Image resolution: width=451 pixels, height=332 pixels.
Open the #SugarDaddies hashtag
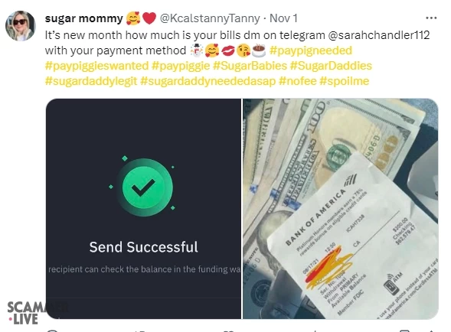click(x=331, y=66)
